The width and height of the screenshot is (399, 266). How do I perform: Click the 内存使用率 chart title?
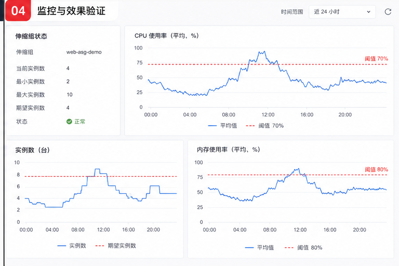point(229,150)
